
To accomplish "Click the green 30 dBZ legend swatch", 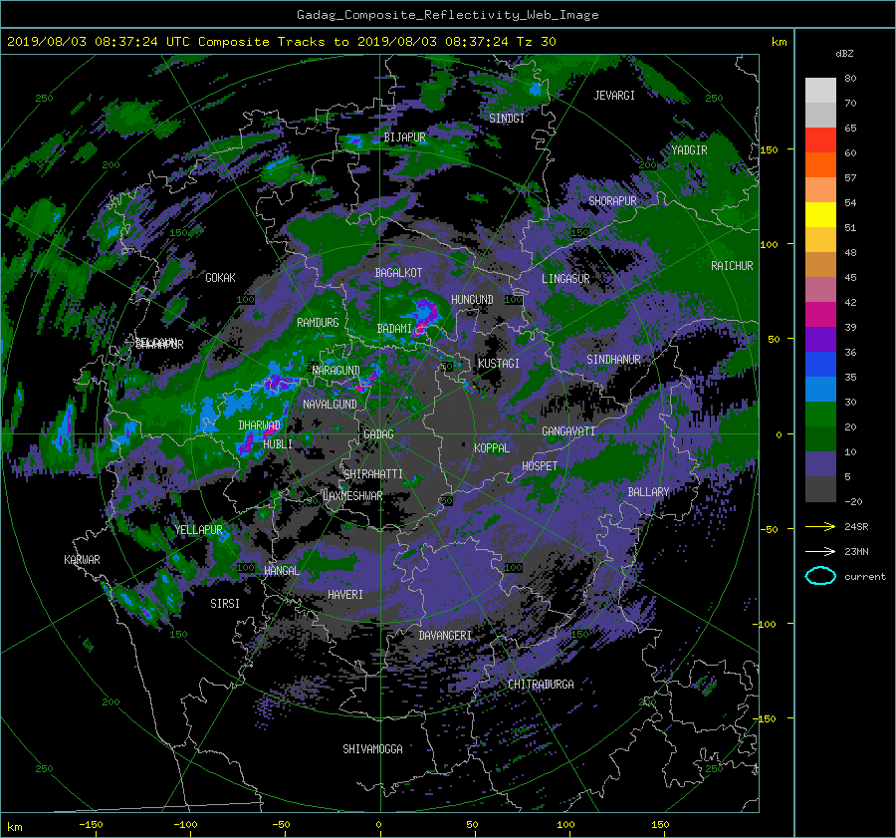I will 820,414.
